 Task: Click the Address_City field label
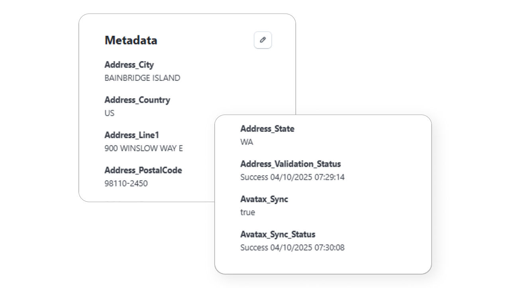[x=129, y=65]
